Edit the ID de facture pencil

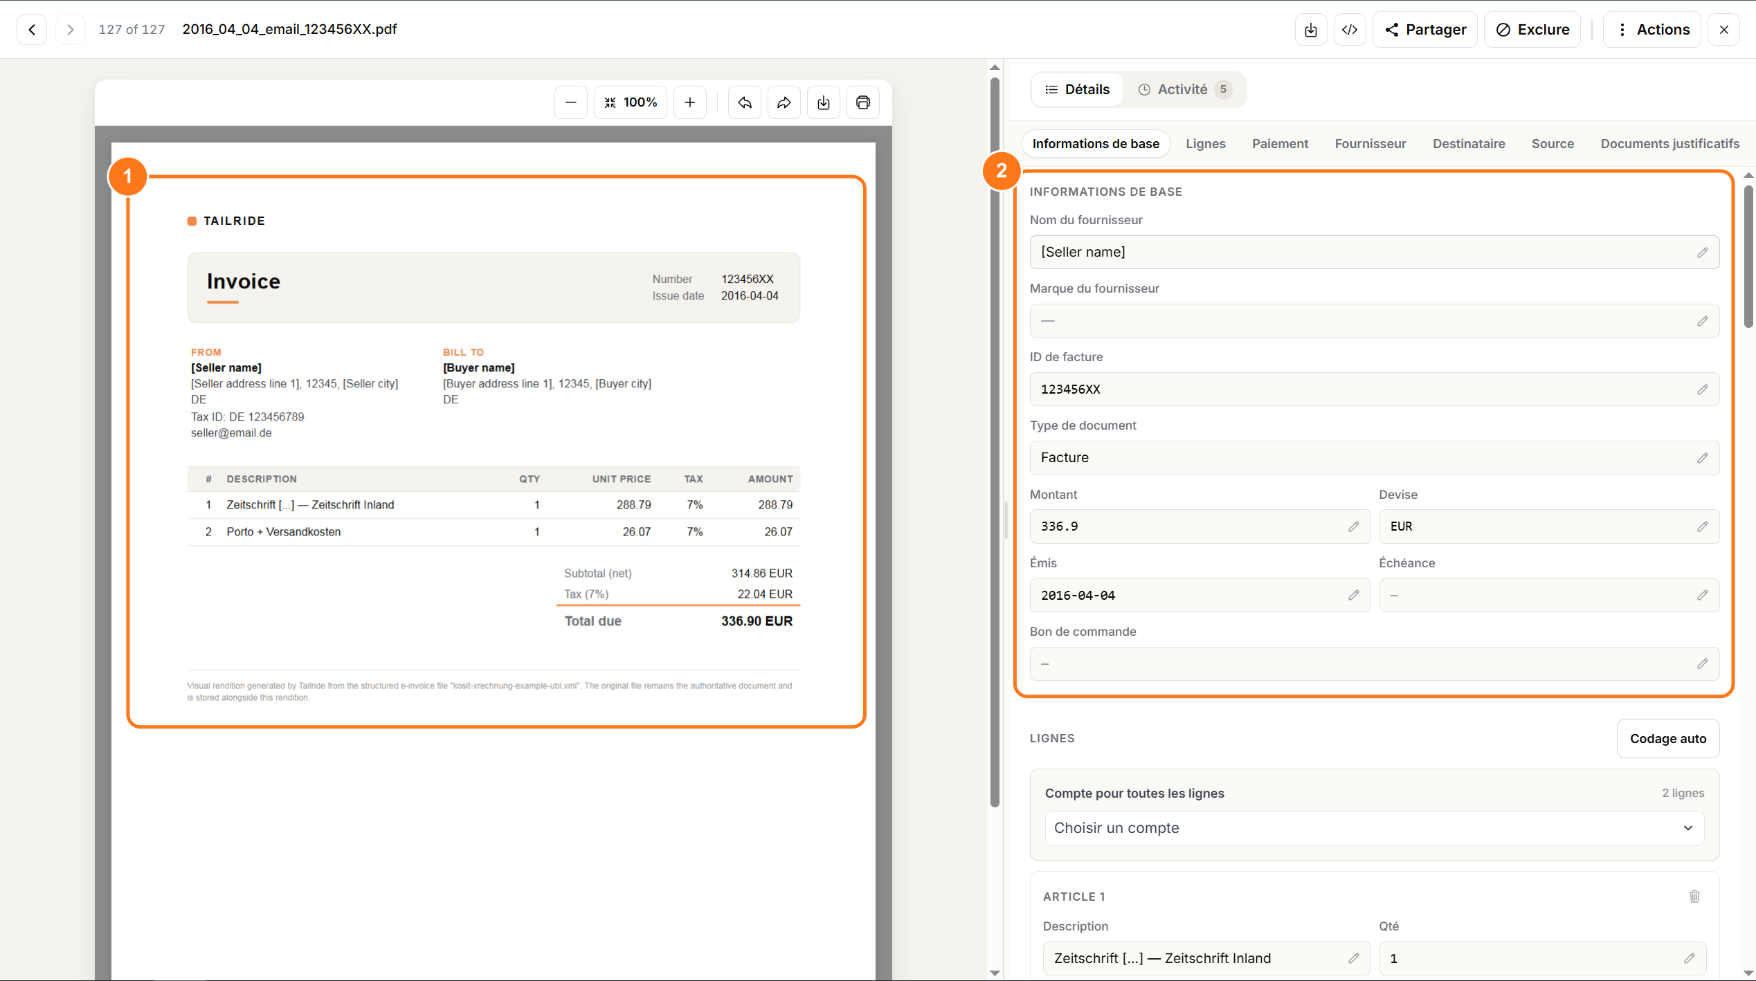click(1703, 389)
